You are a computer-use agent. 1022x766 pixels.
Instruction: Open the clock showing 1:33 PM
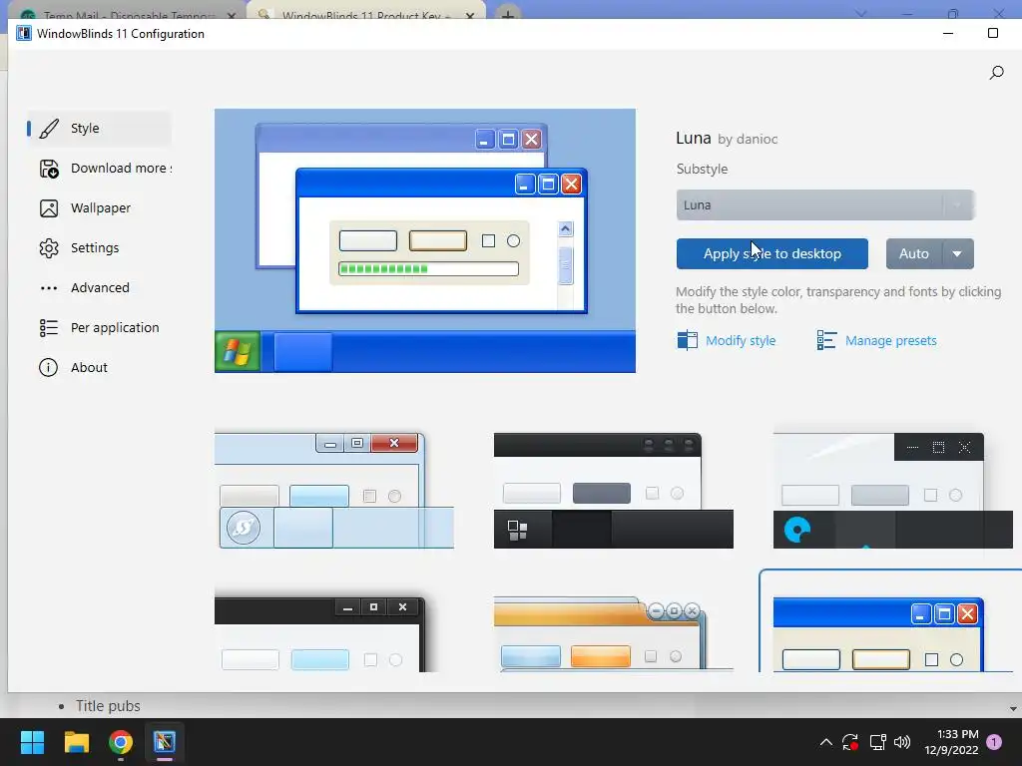(x=951, y=742)
